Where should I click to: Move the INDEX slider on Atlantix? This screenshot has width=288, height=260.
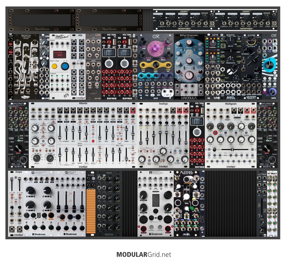[x=60, y=133]
